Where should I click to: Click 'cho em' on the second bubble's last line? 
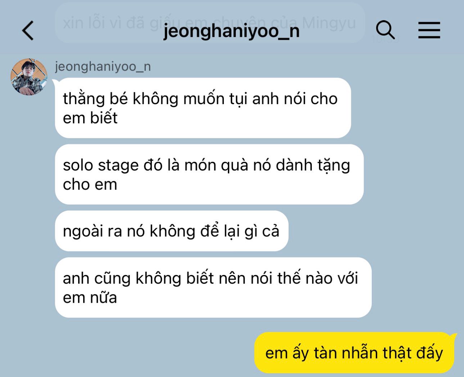[x=90, y=185]
